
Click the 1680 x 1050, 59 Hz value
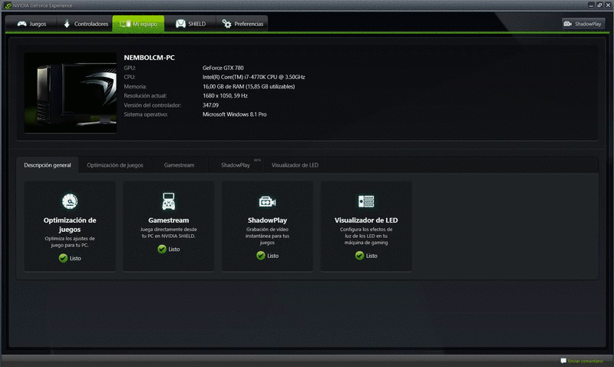click(225, 95)
